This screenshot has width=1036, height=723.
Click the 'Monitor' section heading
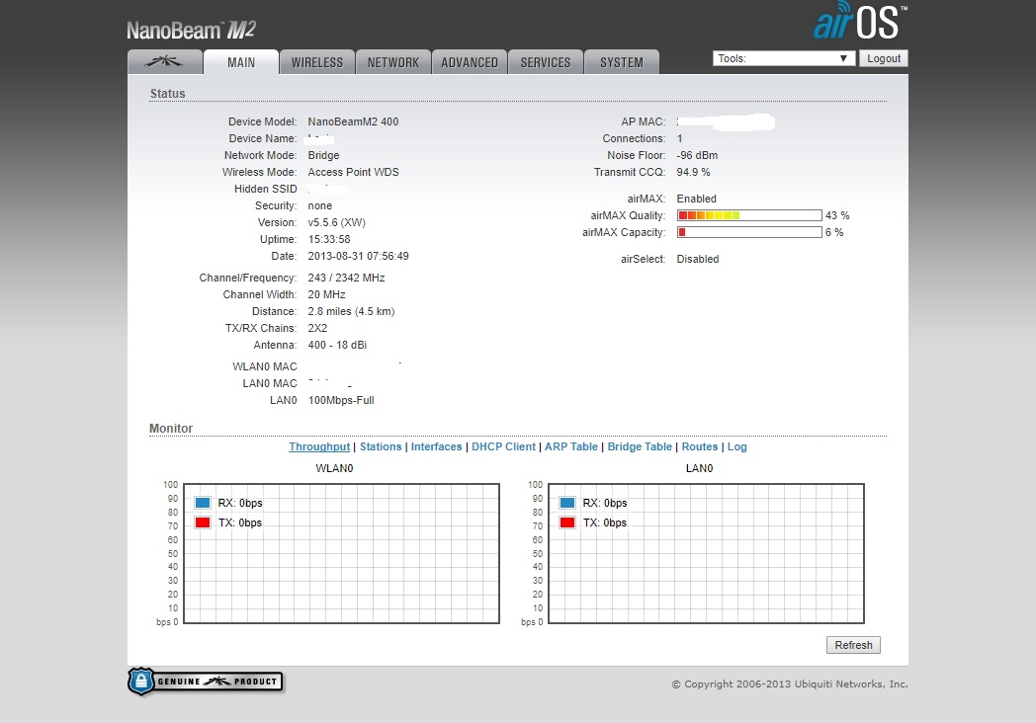coord(171,429)
